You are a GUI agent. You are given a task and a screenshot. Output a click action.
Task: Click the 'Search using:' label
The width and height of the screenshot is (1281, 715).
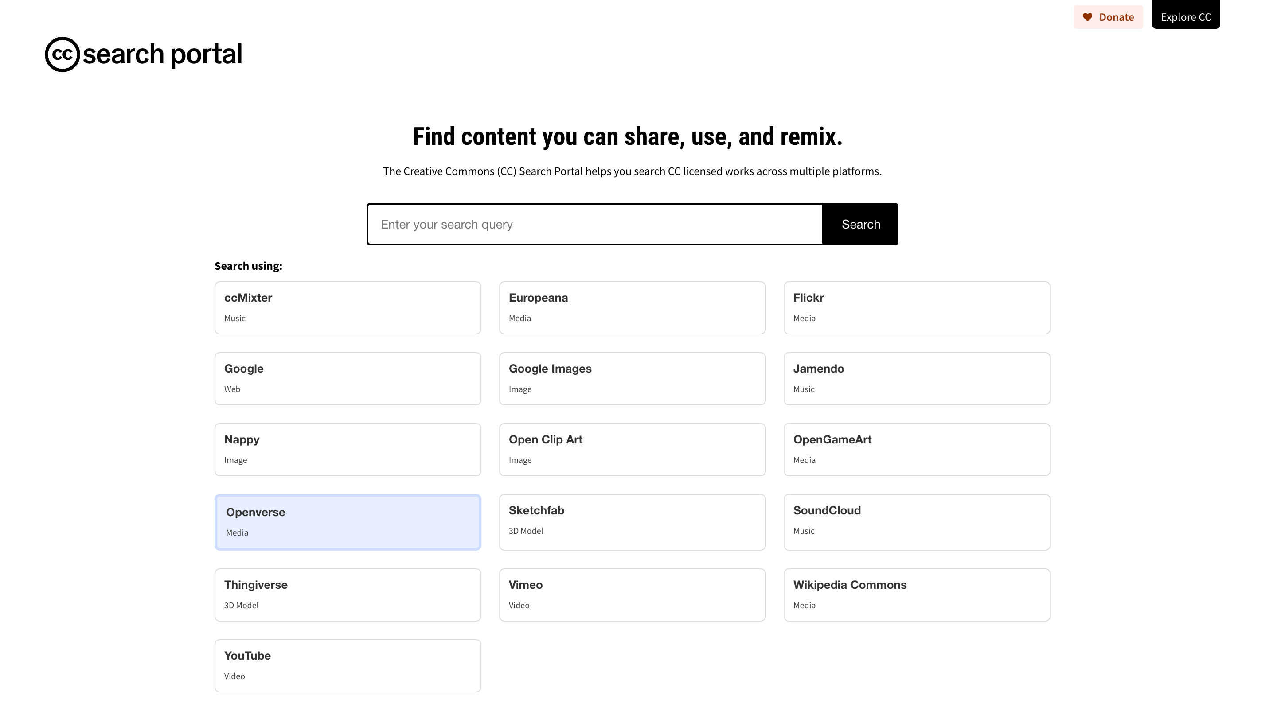[x=248, y=266]
